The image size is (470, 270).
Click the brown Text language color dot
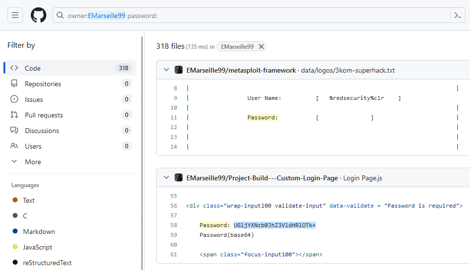click(15, 200)
